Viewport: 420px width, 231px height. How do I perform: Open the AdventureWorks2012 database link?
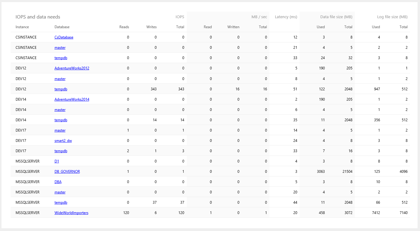coord(72,68)
